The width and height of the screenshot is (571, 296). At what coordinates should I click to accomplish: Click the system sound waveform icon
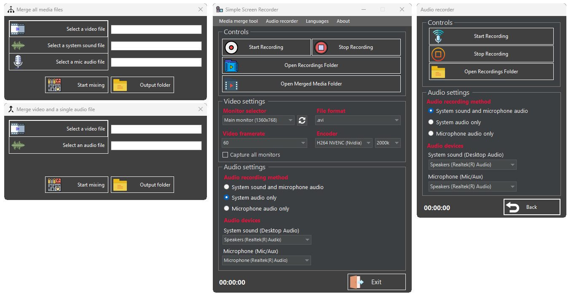coord(17,45)
